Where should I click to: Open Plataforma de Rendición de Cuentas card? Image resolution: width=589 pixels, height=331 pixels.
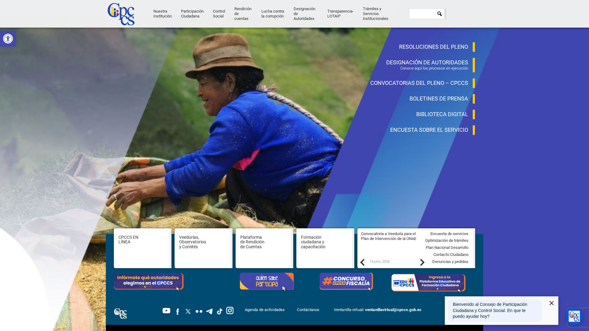click(264, 248)
